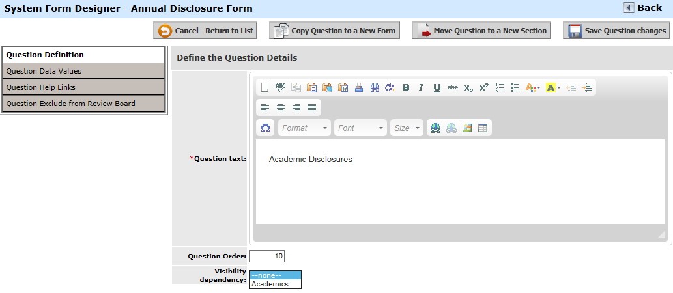
Task: Open the Replace text tool
Action: point(390,87)
